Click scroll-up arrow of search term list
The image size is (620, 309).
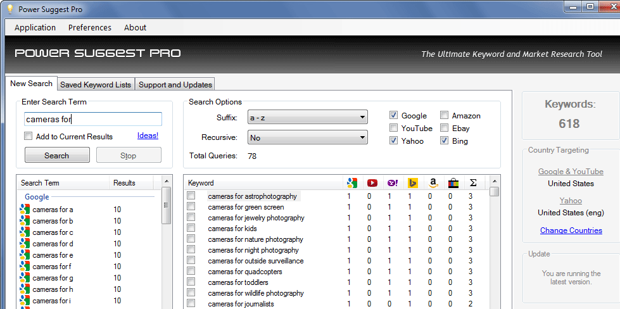tap(167, 181)
